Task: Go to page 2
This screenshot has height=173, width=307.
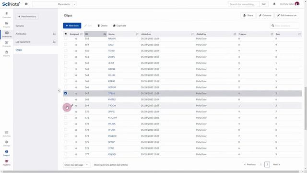Action: coord(267,164)
